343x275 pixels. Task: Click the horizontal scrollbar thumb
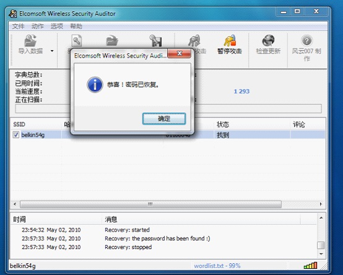tap(150, 204)
